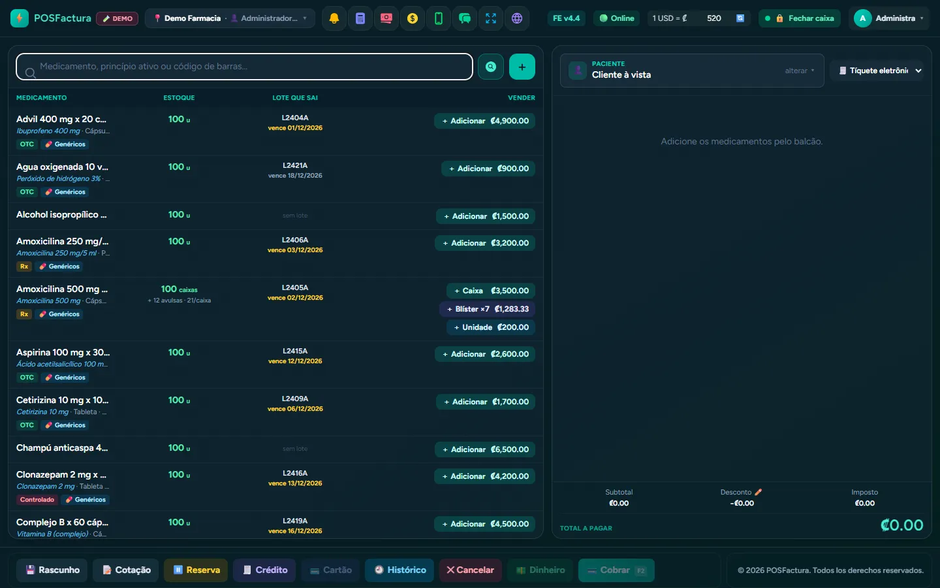Viewport: 940px width, 588px height.
Task: Click the DEMO badge
Action: tap(117, 18)
